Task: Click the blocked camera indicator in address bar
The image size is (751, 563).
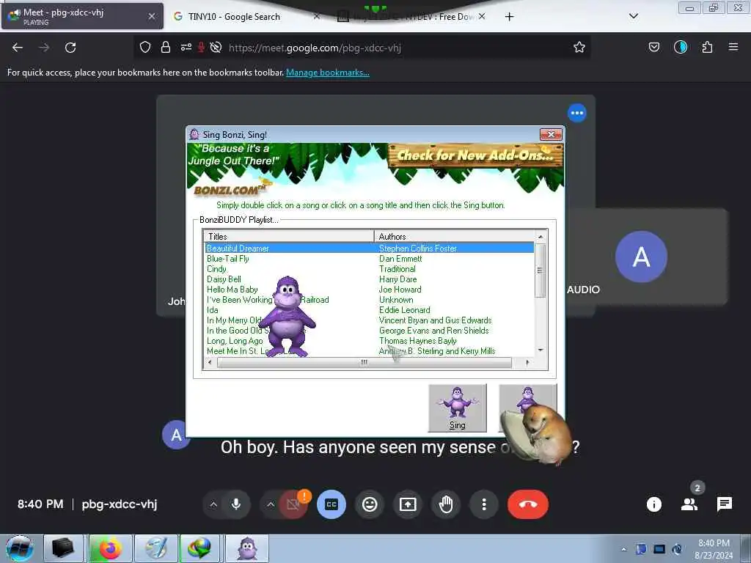Action: 216,47
